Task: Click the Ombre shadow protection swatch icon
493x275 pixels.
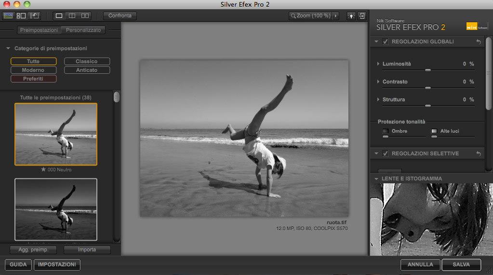Action: [386, 131]
